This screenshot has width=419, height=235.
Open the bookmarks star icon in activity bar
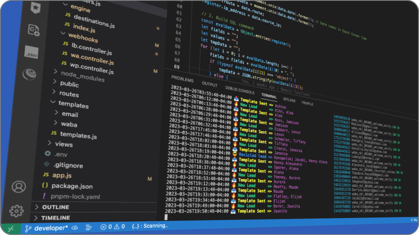tap(36, 7)
